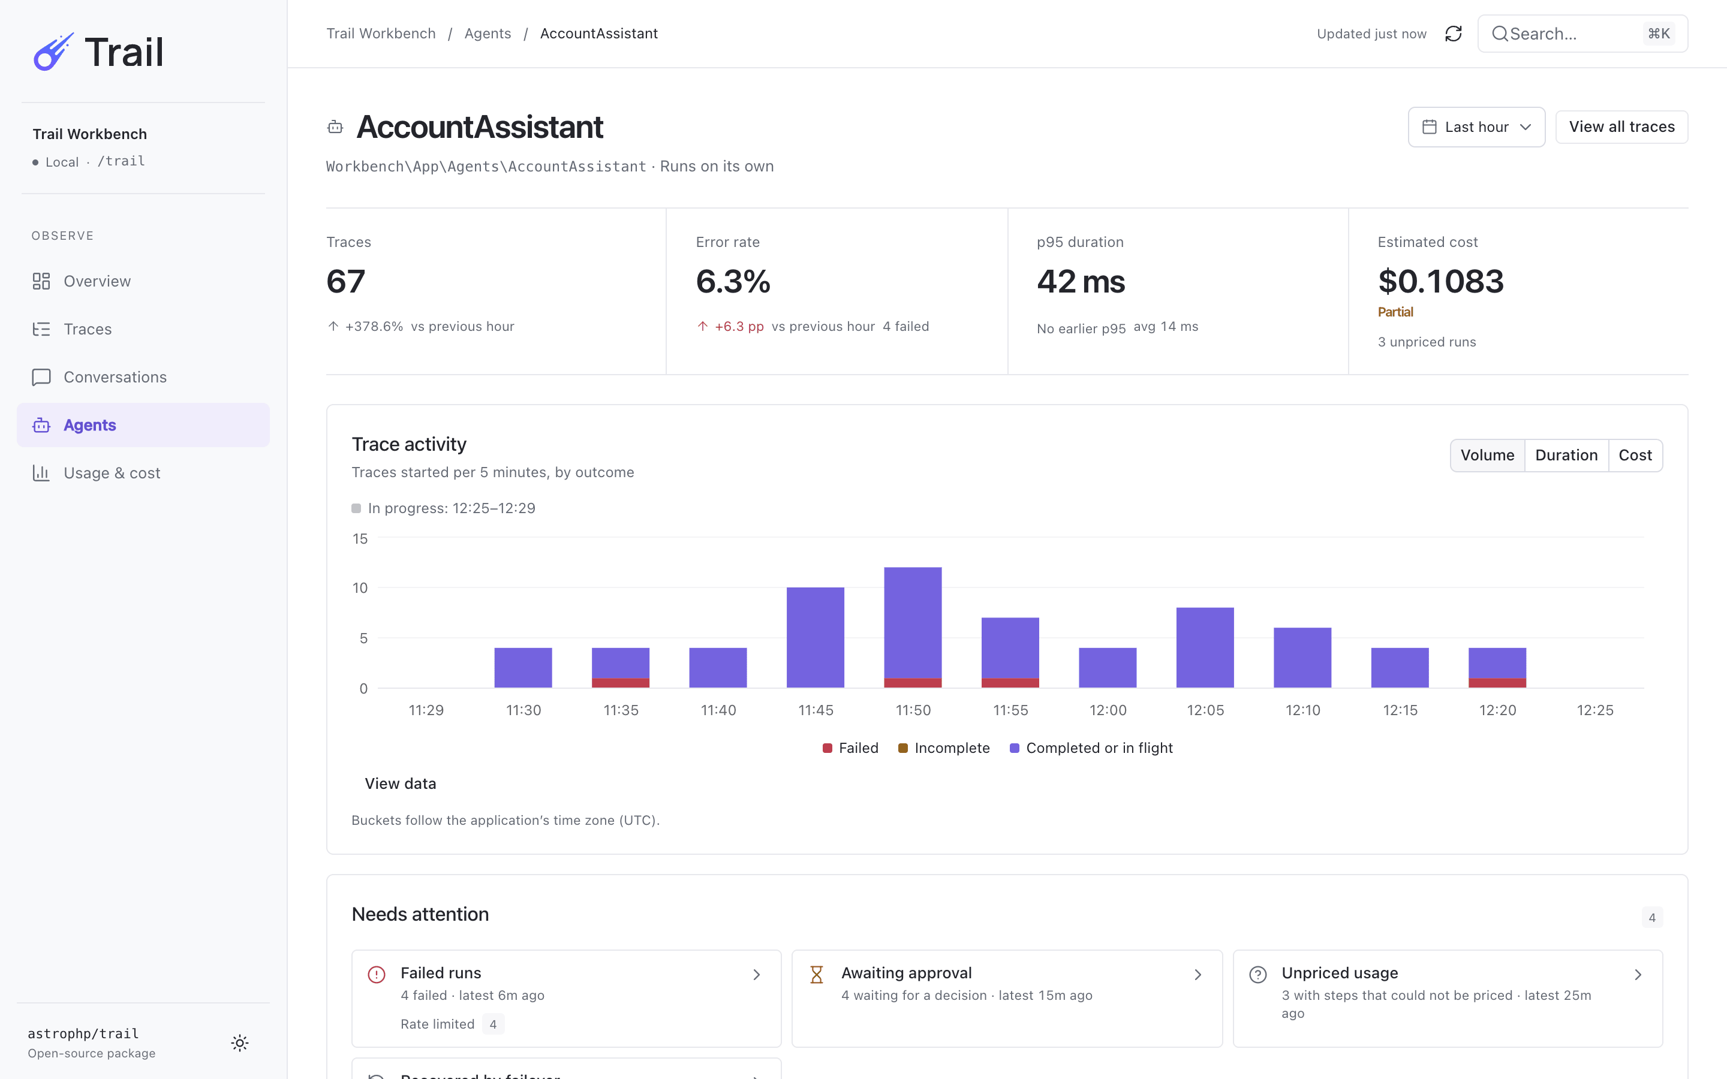Click the magnifier icon in the search box
1727x1079 pixels.
point(1500,34)
